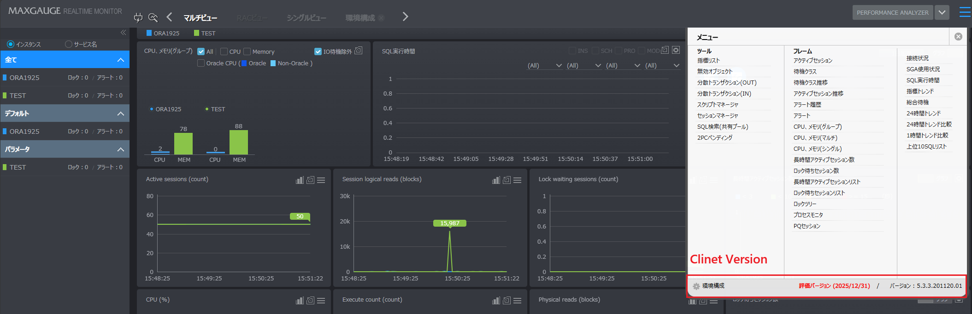972x314 pixels.
Task: Open the blue hamburger menu icon
Action: click(x=965, y=12)
